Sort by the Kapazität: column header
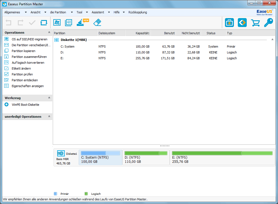Screen dimensions: 278x204 [x=138, y=33]
